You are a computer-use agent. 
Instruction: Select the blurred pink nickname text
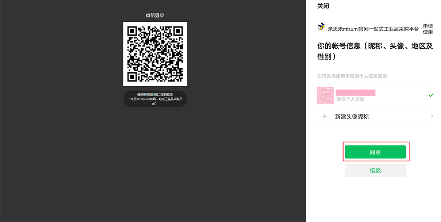coord(356,93)
